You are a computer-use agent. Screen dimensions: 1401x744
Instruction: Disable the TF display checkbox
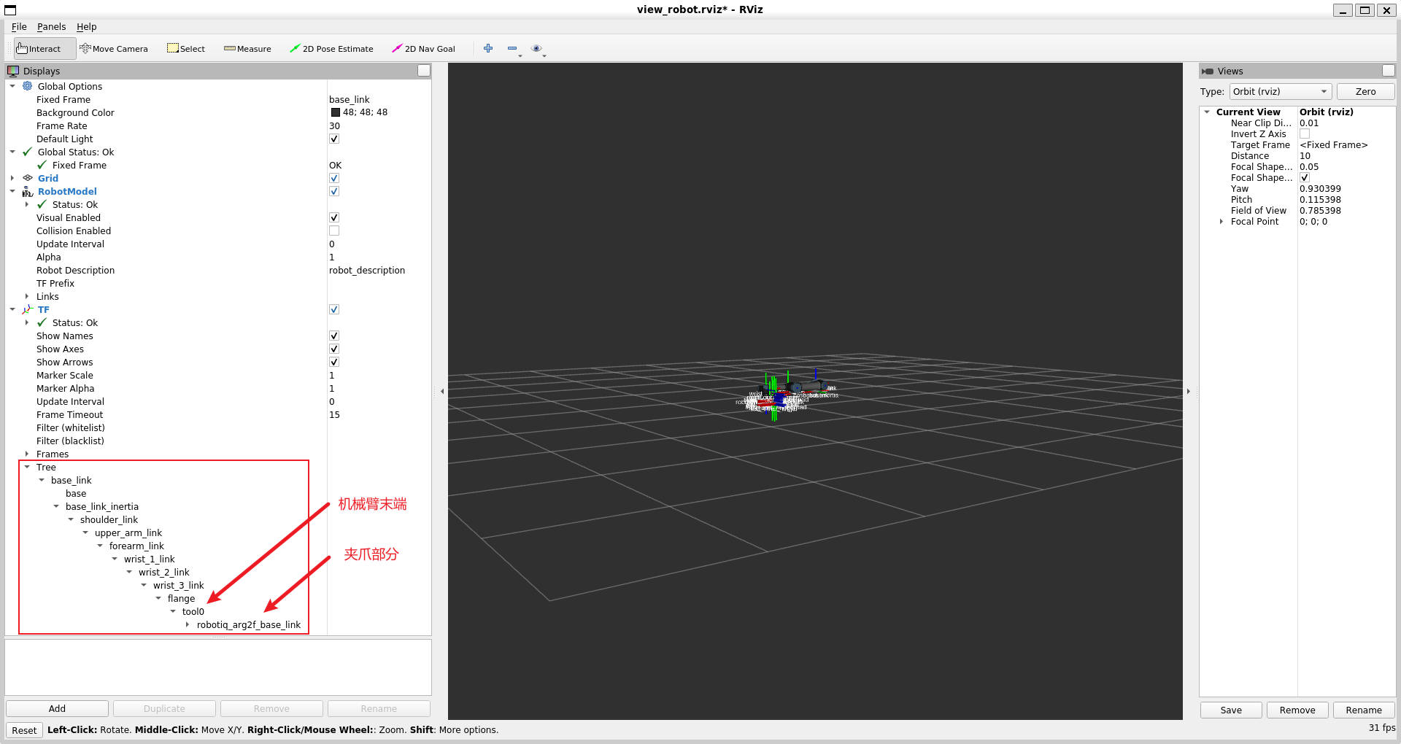[x=334, y=309]
